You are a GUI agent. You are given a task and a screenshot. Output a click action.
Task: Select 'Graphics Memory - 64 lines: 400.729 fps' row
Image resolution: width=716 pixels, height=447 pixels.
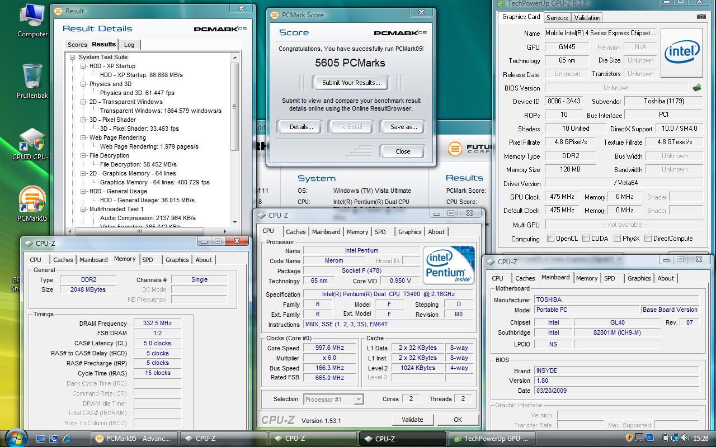155,182
